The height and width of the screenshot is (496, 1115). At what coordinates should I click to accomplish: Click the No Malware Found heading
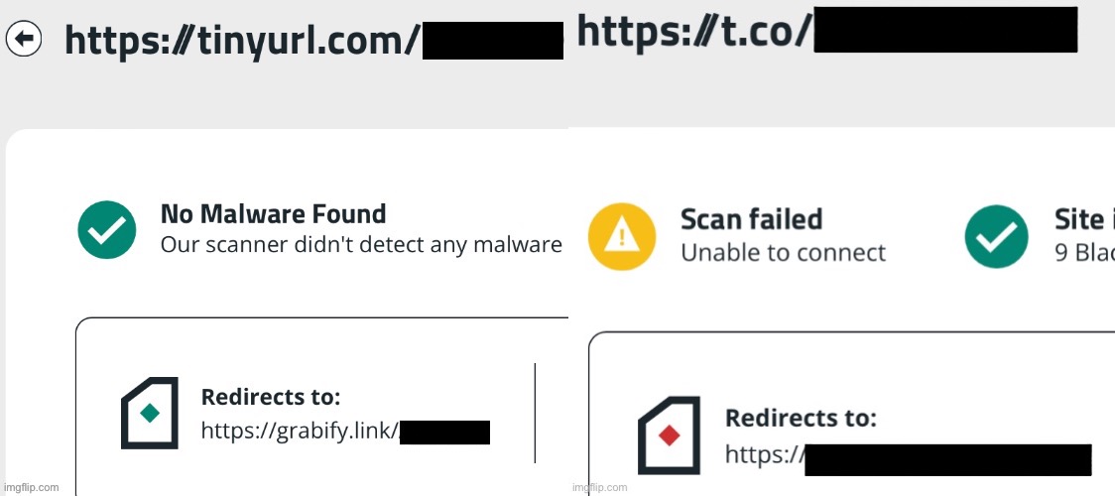[x=273, y=214]
